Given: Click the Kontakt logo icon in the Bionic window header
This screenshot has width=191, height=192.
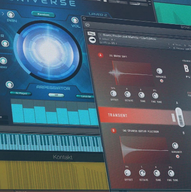Looking at the screenshot, I should click(x=87, y=25).
